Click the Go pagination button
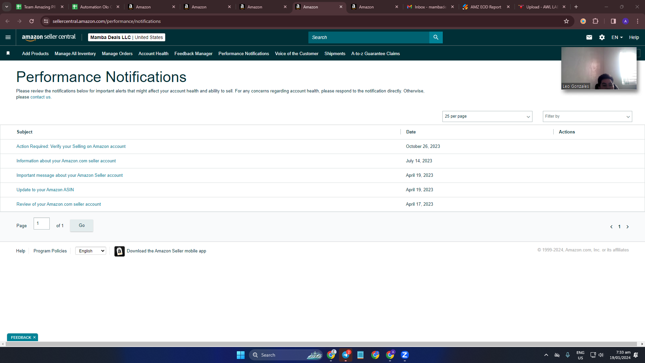Viewport: 645px width, 363px height. pyautogui.click(x=82, y=226)
